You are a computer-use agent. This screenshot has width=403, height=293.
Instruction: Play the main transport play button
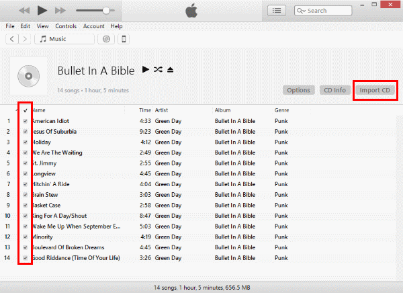[42, 11]
